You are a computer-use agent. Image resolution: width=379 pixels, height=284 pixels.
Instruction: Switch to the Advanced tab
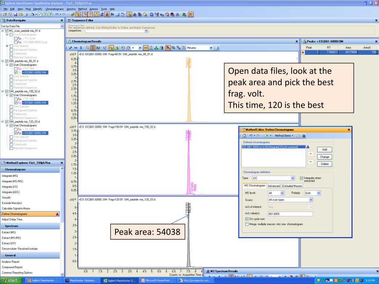(274, 186)
